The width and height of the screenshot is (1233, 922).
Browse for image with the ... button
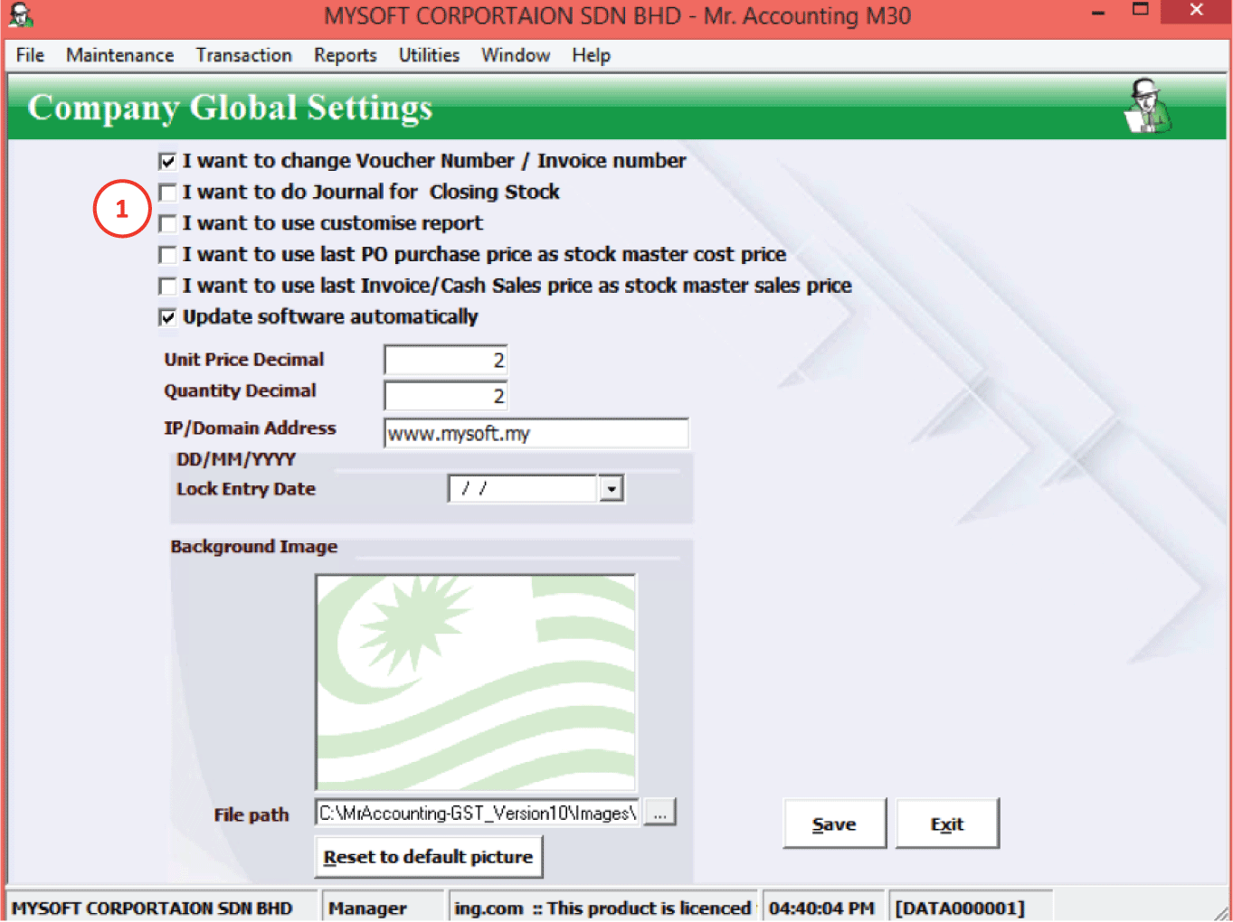660,813
